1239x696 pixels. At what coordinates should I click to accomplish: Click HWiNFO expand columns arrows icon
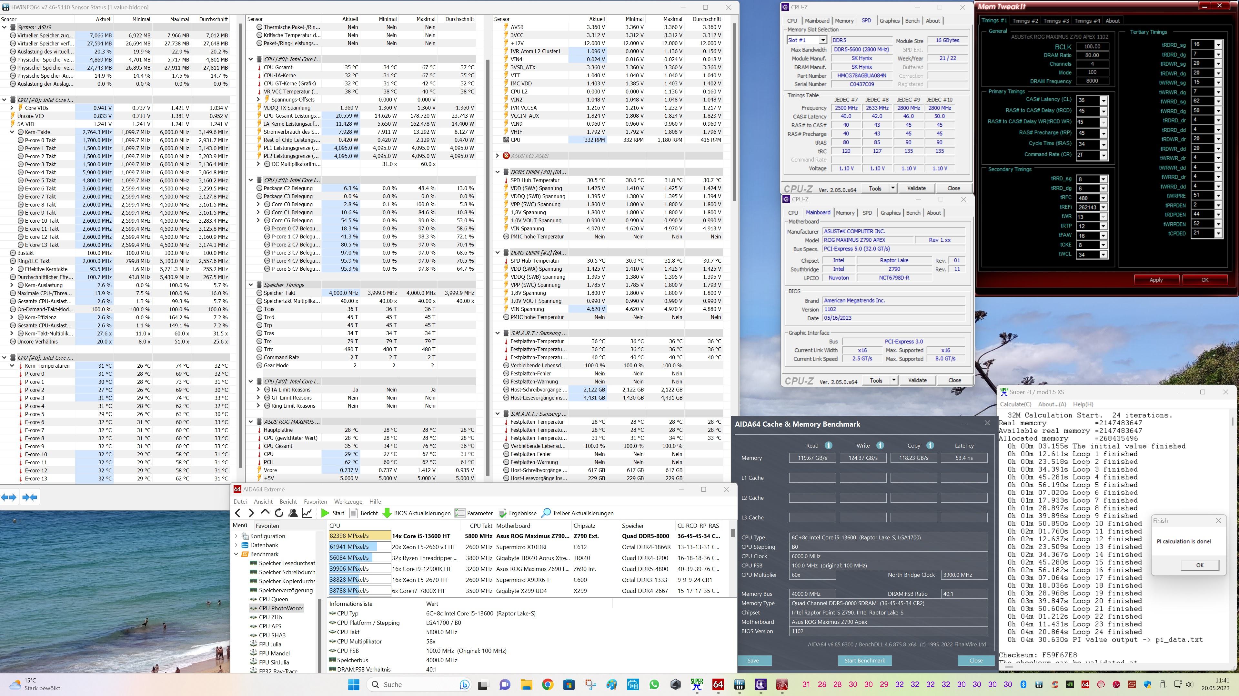tap(9, 497)
